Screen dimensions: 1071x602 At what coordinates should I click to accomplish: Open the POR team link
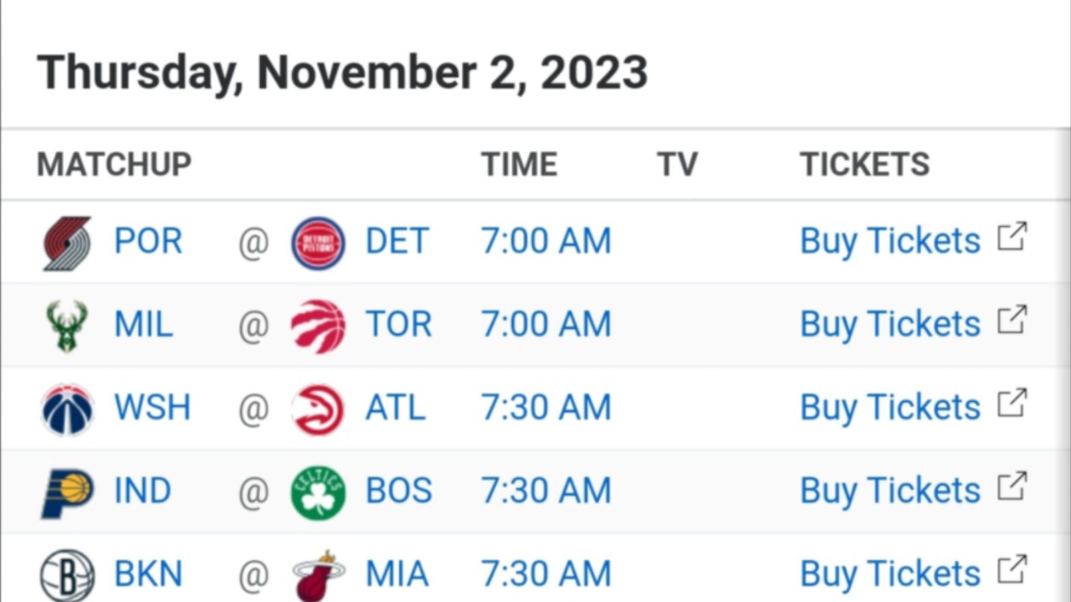[148, 241]
